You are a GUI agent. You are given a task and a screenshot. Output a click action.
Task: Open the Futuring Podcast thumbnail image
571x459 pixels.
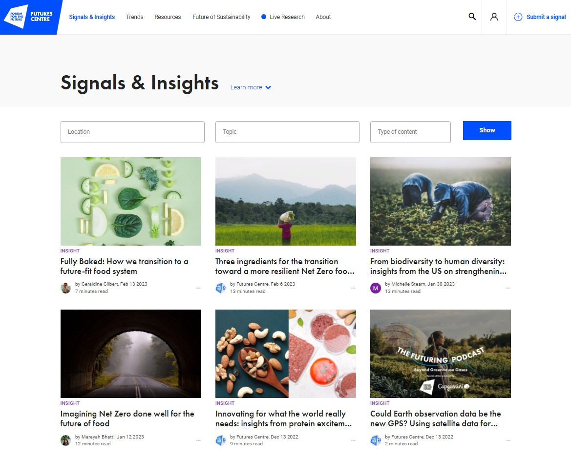[440, 354]
